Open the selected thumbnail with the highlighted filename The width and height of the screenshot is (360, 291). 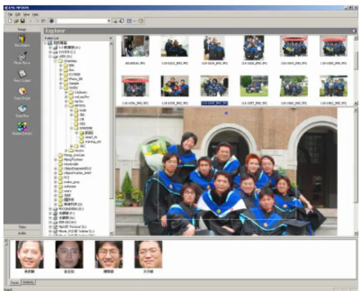click(215, 86)
